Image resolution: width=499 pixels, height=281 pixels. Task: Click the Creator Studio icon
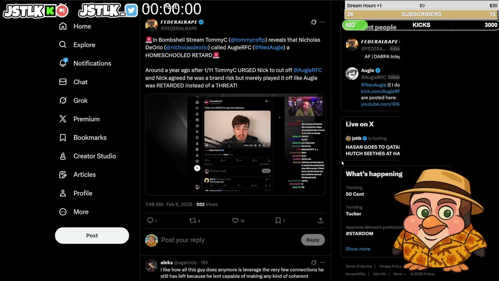click(63, 156)
